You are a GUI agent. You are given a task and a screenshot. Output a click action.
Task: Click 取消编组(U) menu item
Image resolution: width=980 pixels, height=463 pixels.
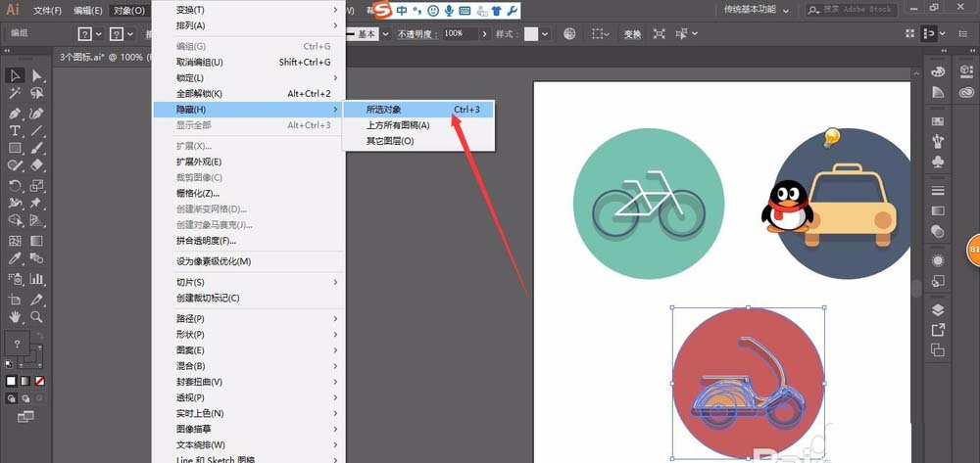coord(249,63)
